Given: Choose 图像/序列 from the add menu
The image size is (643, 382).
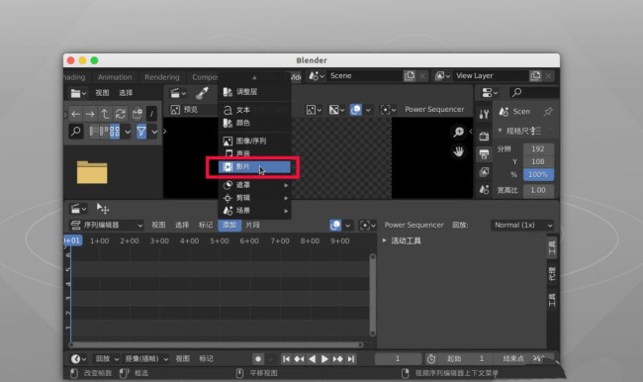Looking at the screenshot, I should tap(254, 141).
